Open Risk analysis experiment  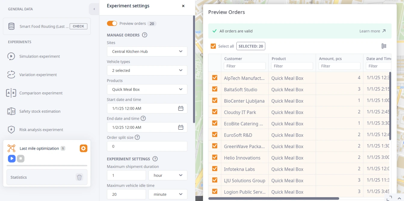pos(41,130)
